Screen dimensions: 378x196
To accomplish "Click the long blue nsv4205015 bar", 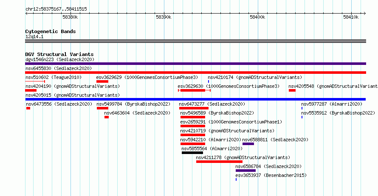I will click(195, 99).
